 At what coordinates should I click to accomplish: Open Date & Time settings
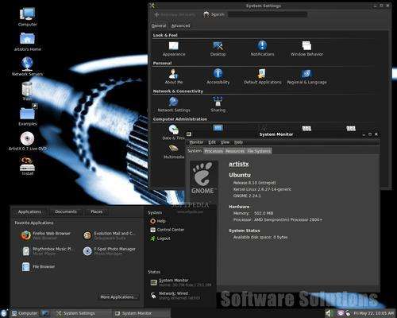pyautogui.click(x=174, y=133)
